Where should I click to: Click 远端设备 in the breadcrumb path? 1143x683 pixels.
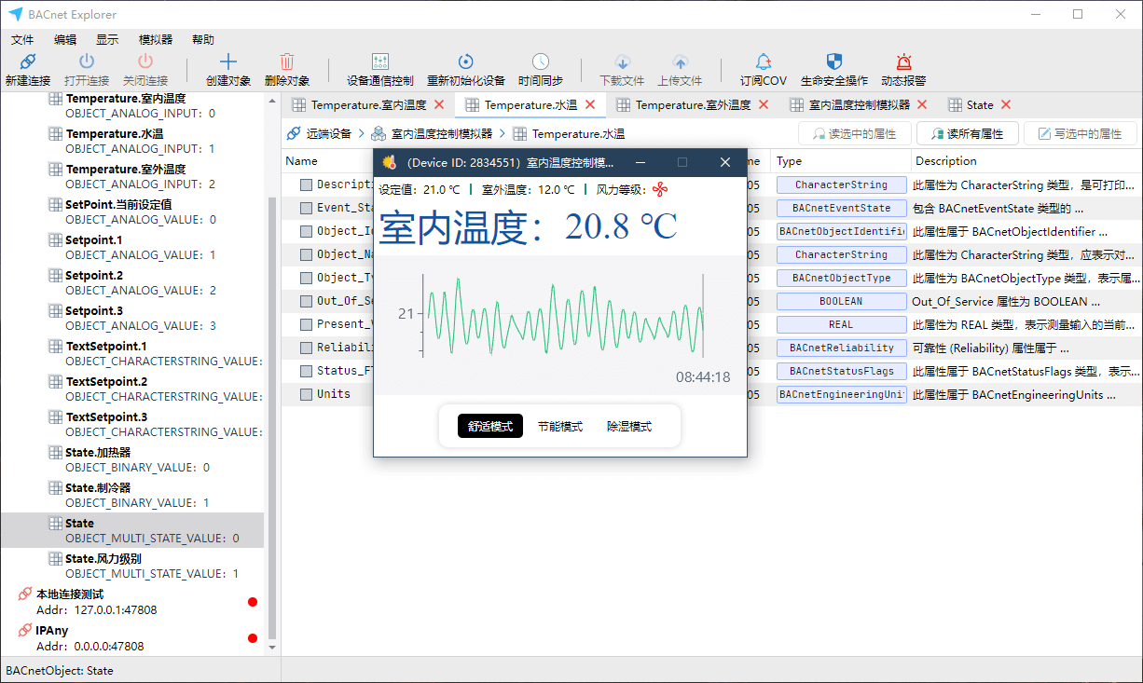click(x=328, y=134)
